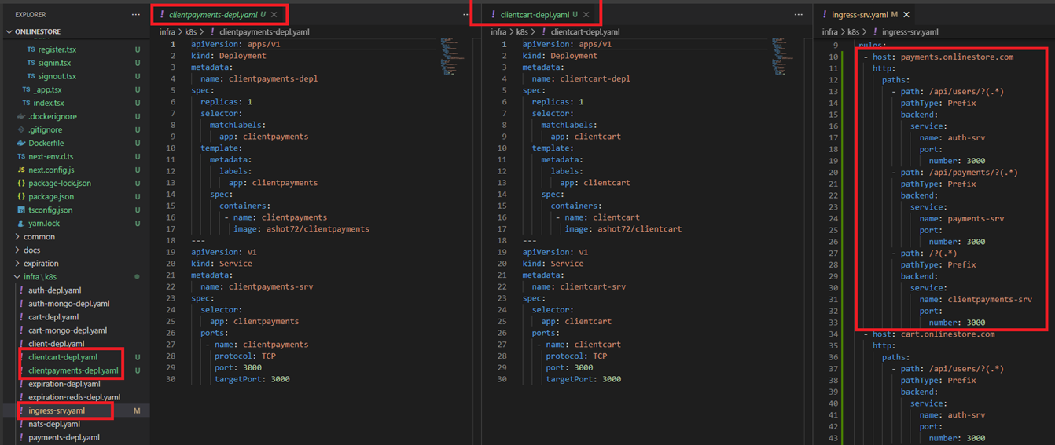Open Explorer panel more actions ellipsis

tap(136, 14)
